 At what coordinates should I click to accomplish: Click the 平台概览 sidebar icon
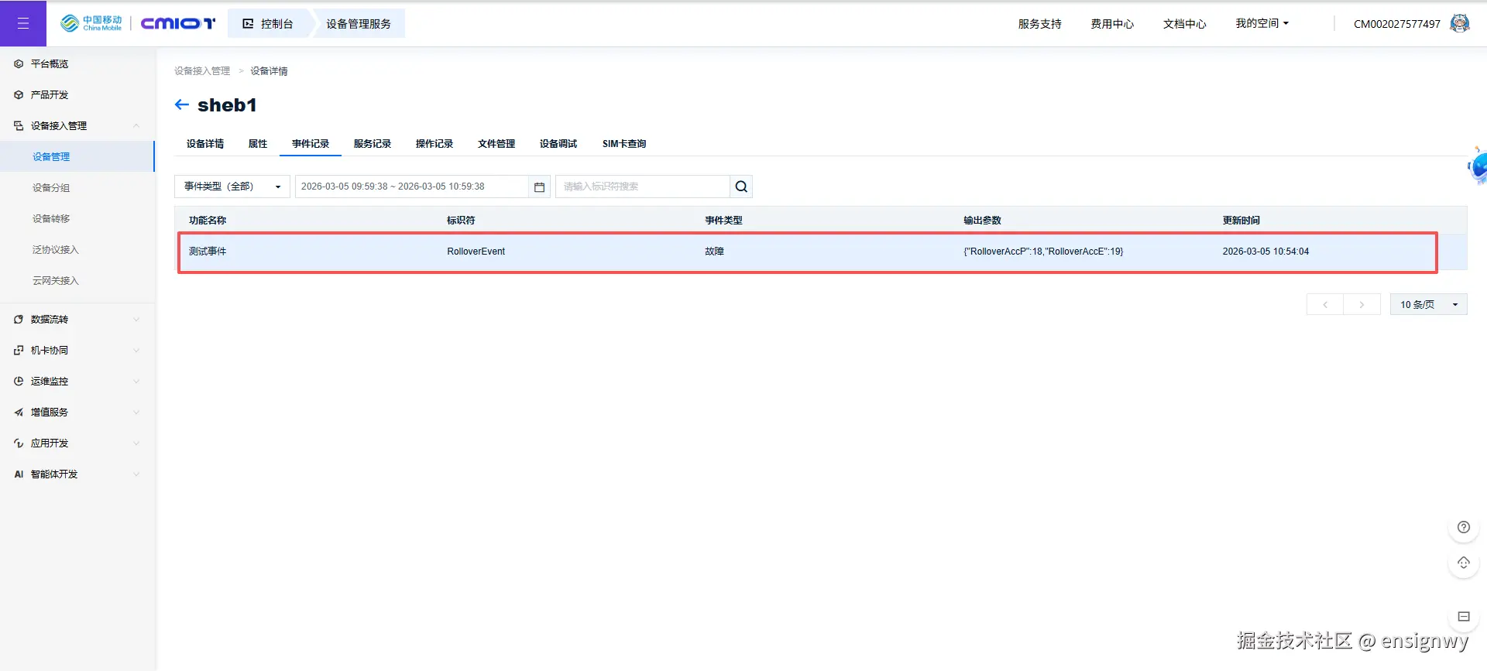19,63
